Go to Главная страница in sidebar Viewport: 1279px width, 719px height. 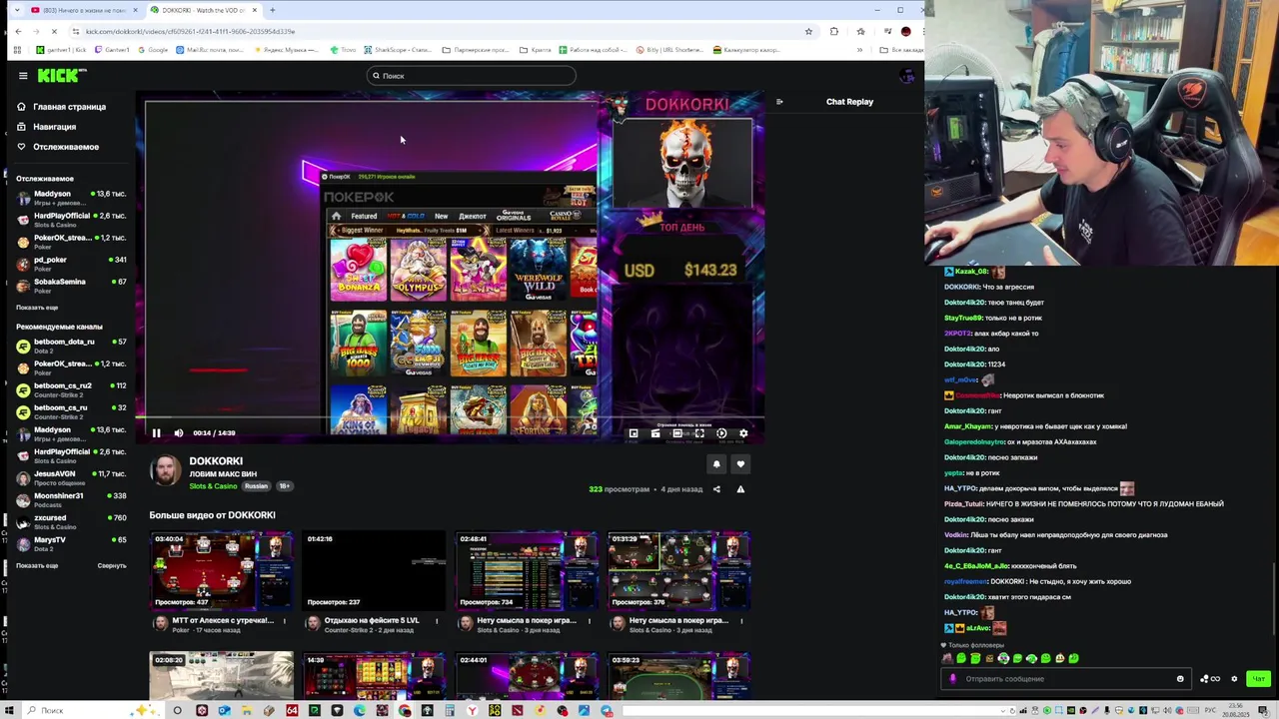pyautogui.click(x=62, y=107)
